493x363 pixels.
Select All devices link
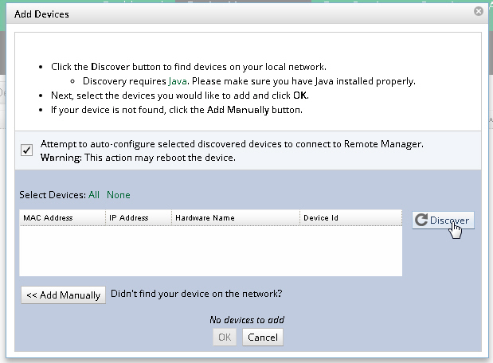94,195
